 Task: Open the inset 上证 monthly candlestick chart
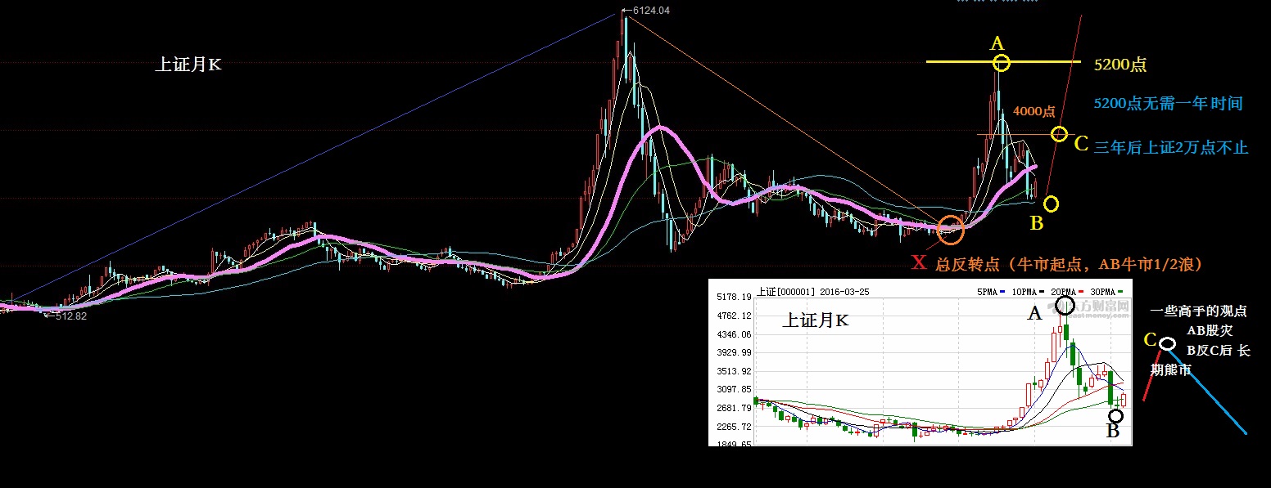(x=920, y=362)
